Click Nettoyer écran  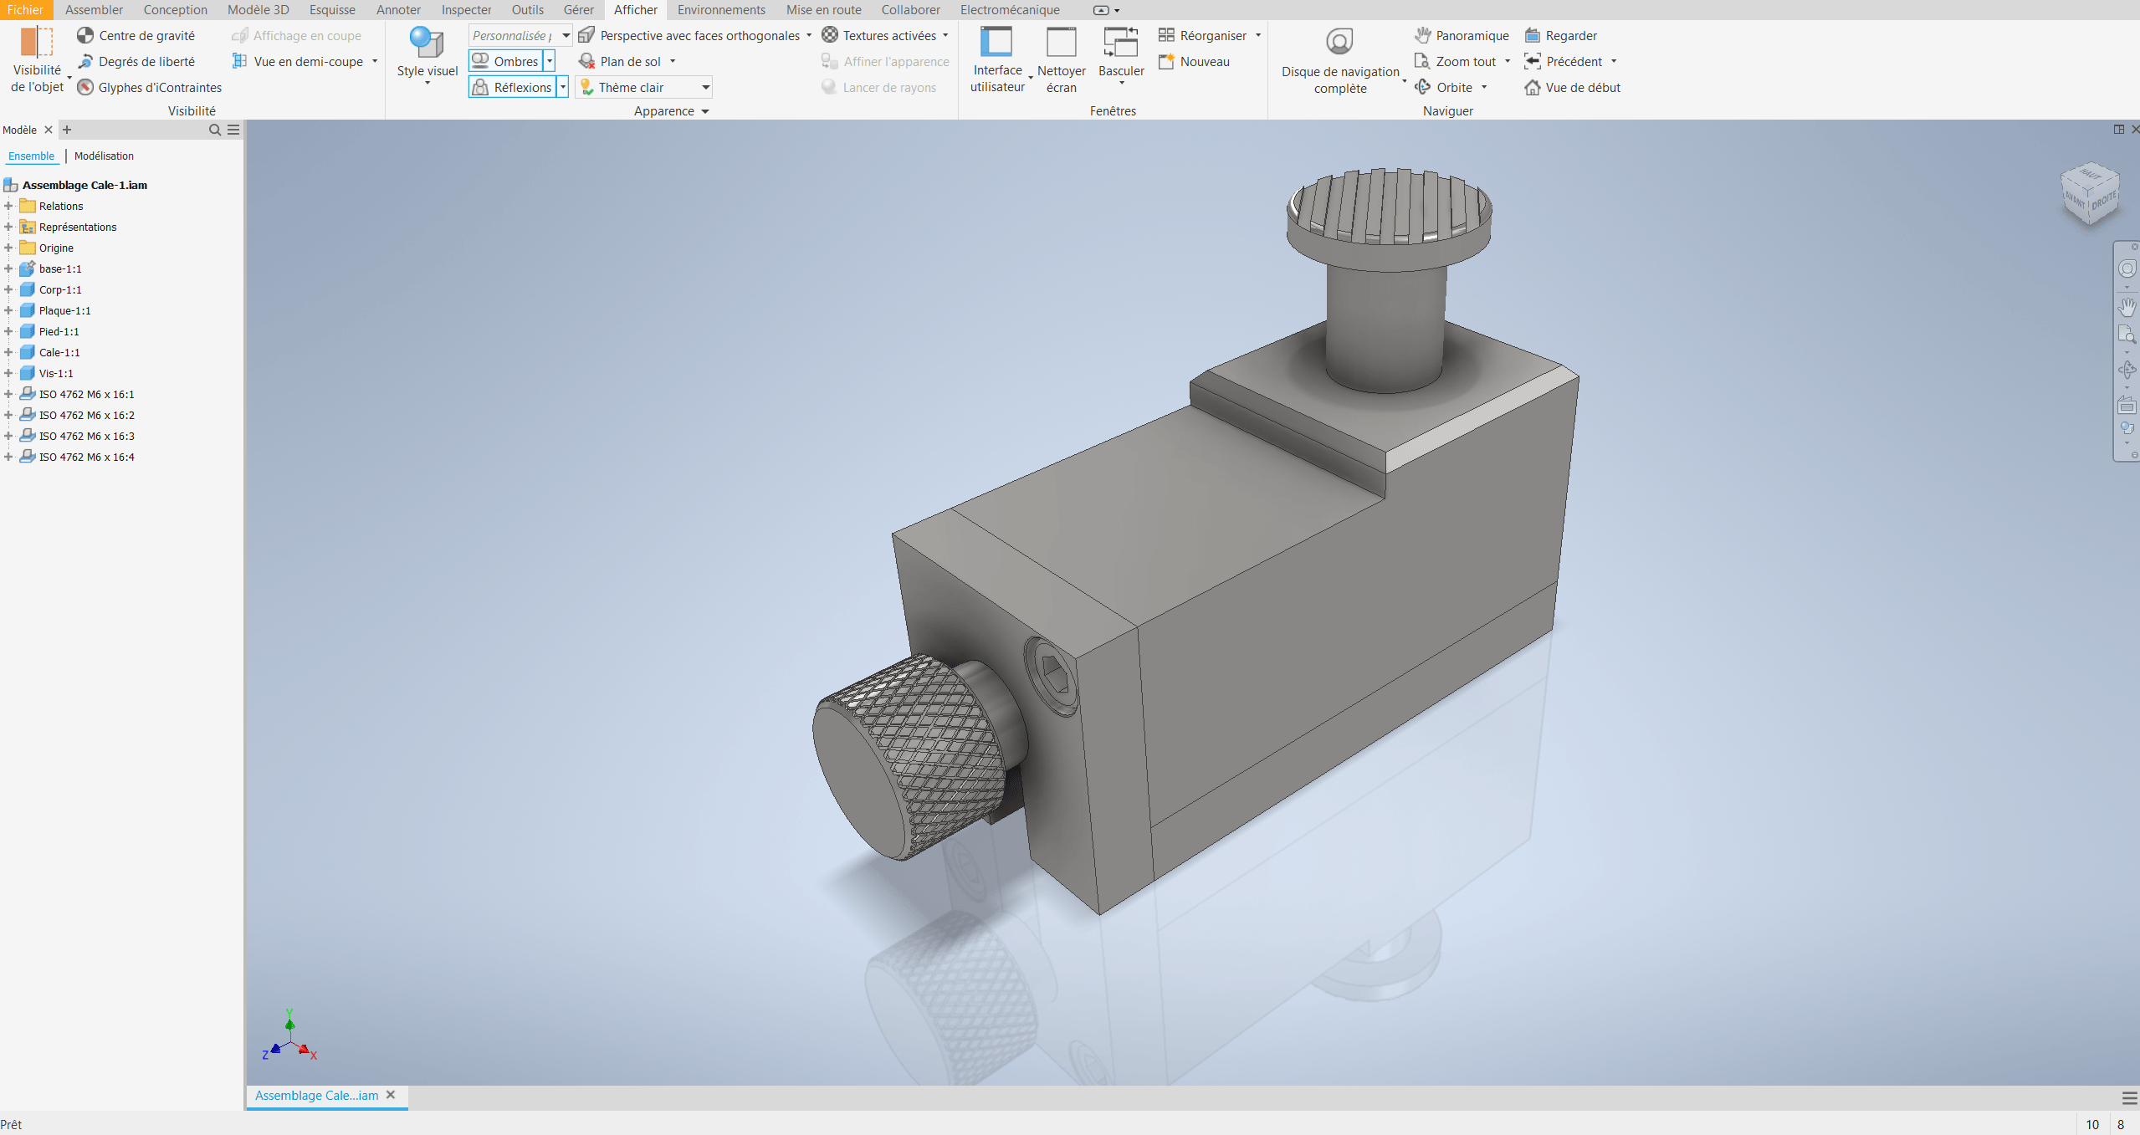click(x=1062, y=59)
